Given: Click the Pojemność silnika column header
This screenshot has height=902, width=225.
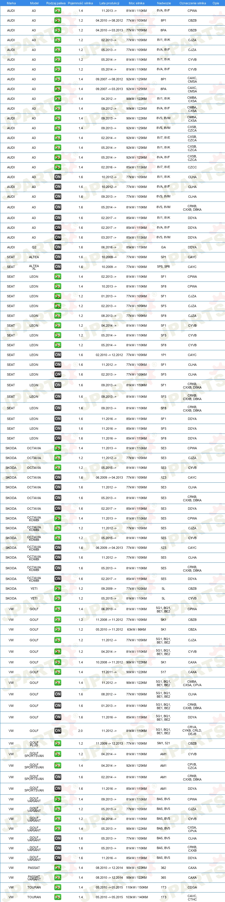Looking at the screenshot, I should 81,3.
